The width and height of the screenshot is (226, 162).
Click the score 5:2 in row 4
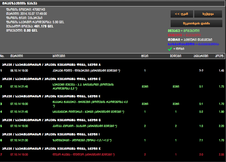click(201, 112)
